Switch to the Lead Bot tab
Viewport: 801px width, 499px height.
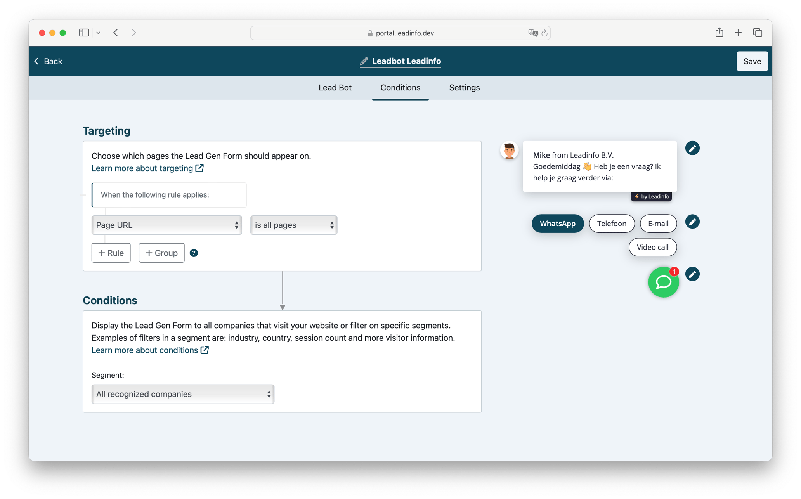[335, 88]
